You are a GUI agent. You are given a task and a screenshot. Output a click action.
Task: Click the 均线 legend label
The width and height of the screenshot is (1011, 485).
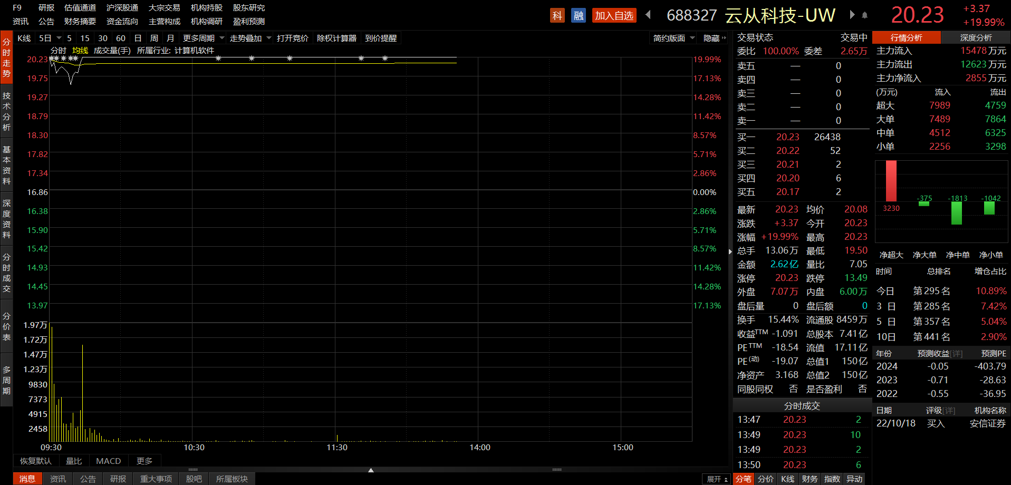click(x=80, y=50)
